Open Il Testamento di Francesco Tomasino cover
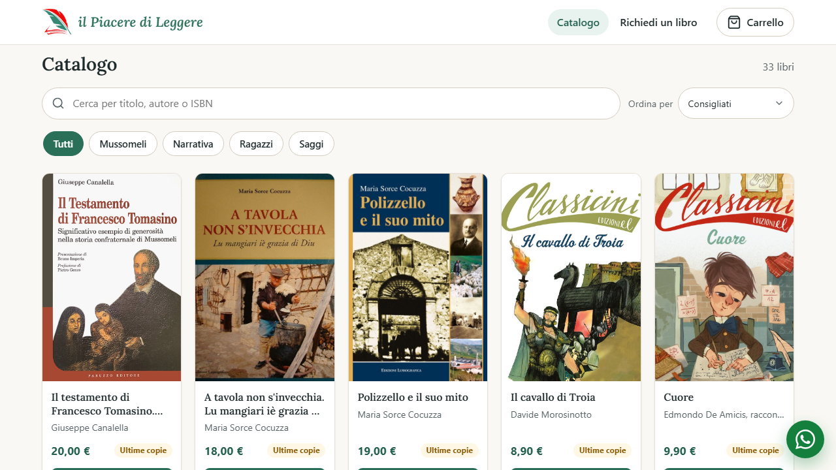Screen dimensions: 836x470 (x=112, y=277)
